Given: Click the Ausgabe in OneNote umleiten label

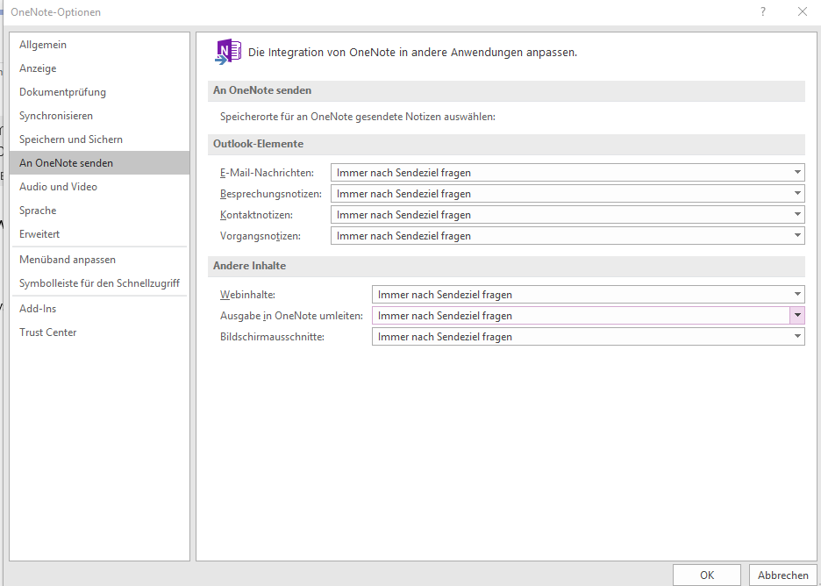Looking at the screenshot, I should (x=291, y=316).
